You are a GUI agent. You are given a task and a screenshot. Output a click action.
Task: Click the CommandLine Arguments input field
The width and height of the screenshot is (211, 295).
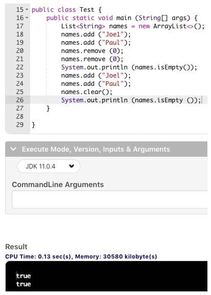[110, 199]
